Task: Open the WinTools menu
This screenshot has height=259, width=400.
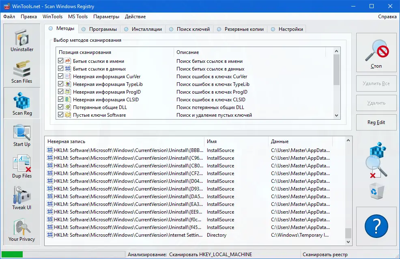Action: coord(52,17)
